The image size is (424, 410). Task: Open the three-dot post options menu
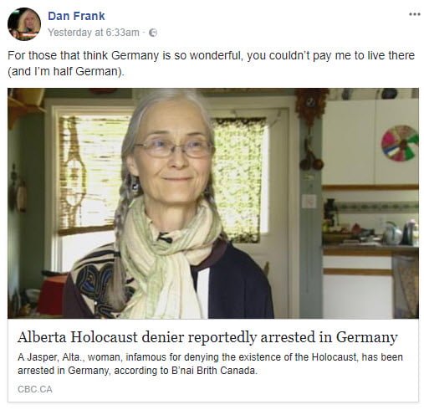(414, 14)
